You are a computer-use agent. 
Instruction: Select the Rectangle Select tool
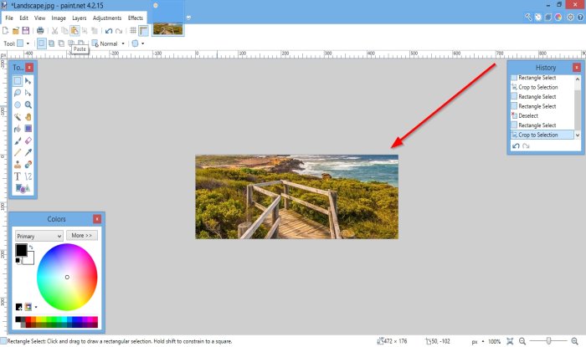point(18,81)
